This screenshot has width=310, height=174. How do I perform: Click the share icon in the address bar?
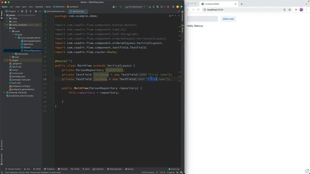tap(284, 10)
